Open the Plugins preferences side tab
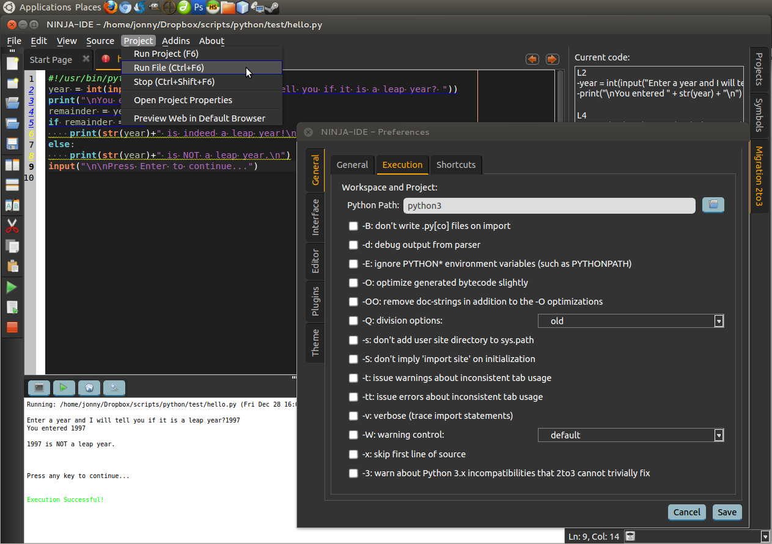The height and width of the screenshot is (544, 772). point(315,301)
